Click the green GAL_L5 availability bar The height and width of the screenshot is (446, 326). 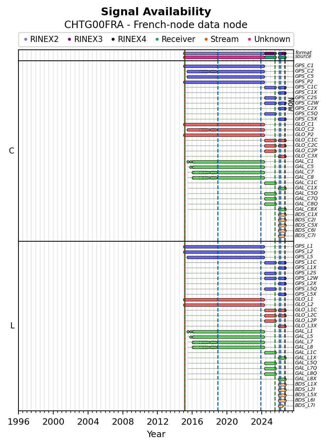point(228,337)
